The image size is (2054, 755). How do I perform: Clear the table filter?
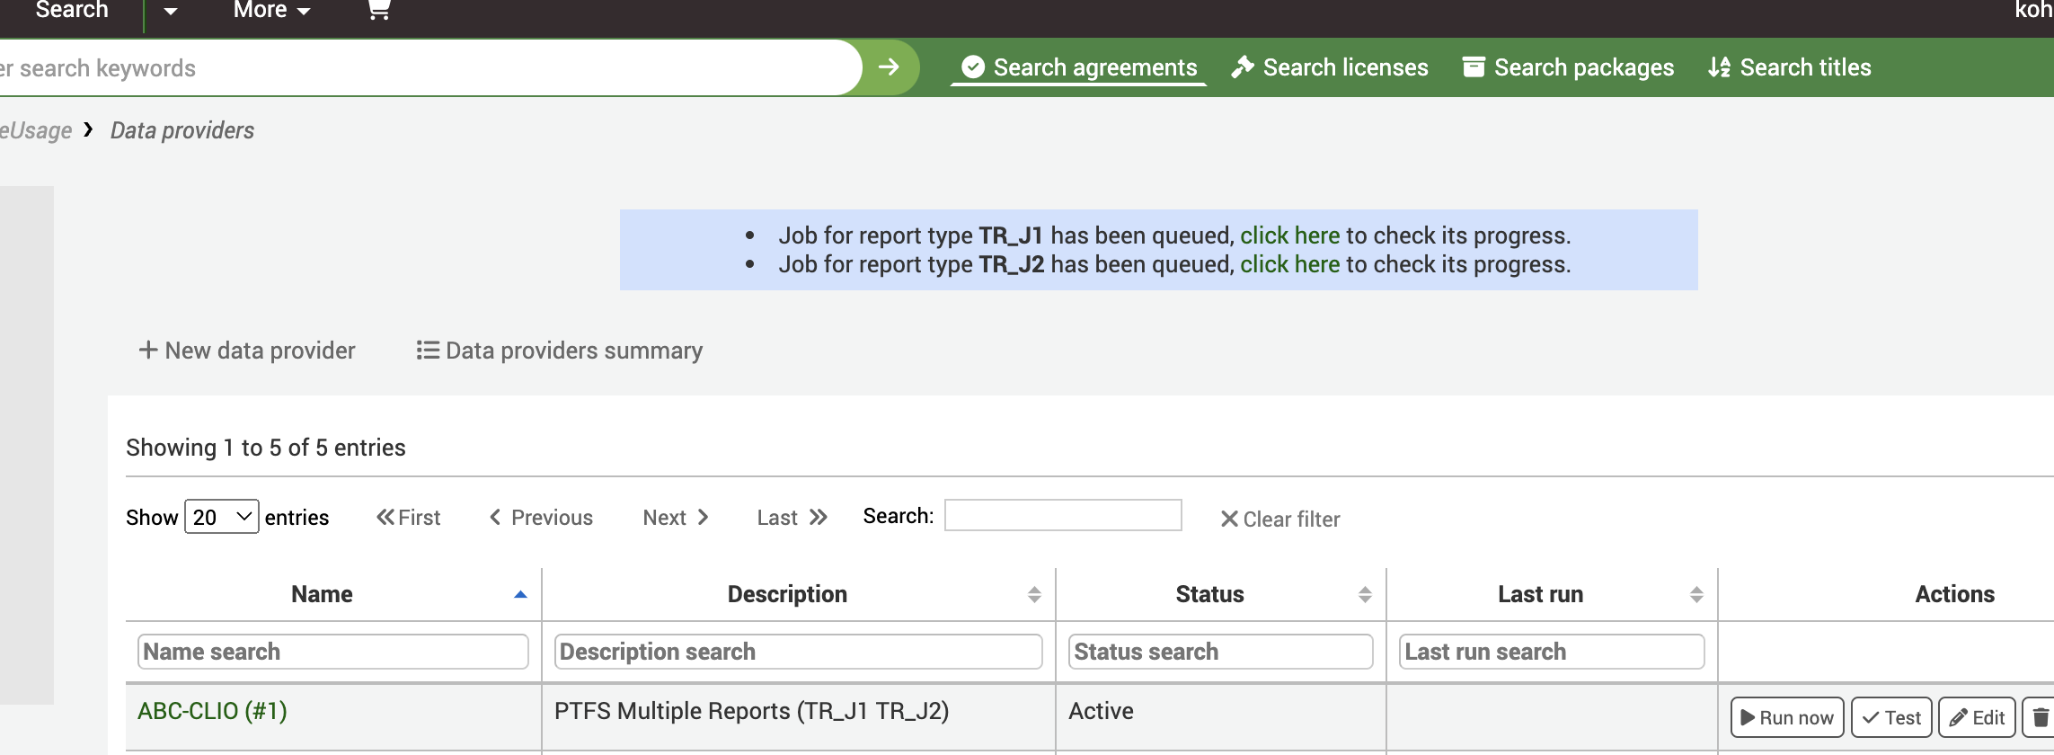click(1280, 520)
